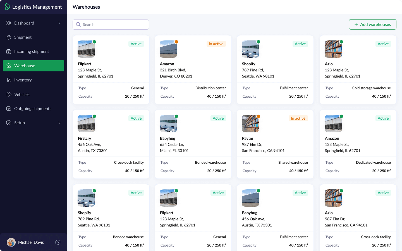Select the Firstcry warehouse thumbnail
402x251 pixels.
point(86,124)
